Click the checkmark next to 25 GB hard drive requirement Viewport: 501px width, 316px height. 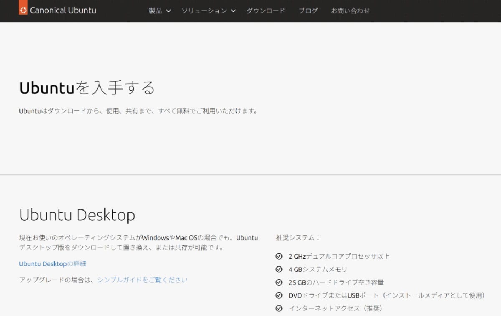tap(279, 282)
